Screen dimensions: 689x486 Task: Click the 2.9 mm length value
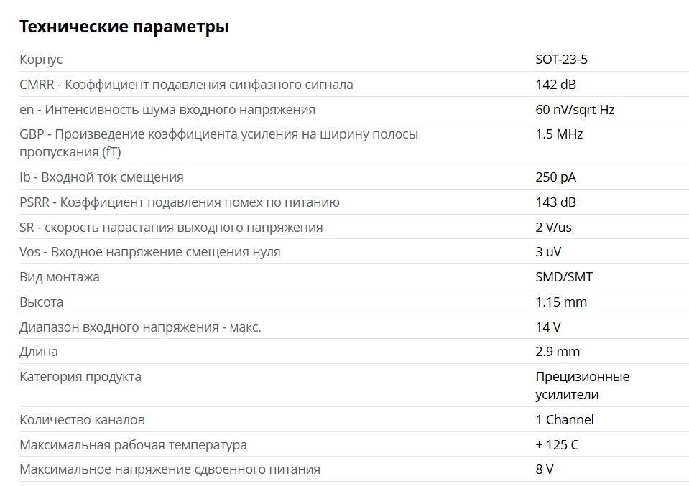[558, 352]
